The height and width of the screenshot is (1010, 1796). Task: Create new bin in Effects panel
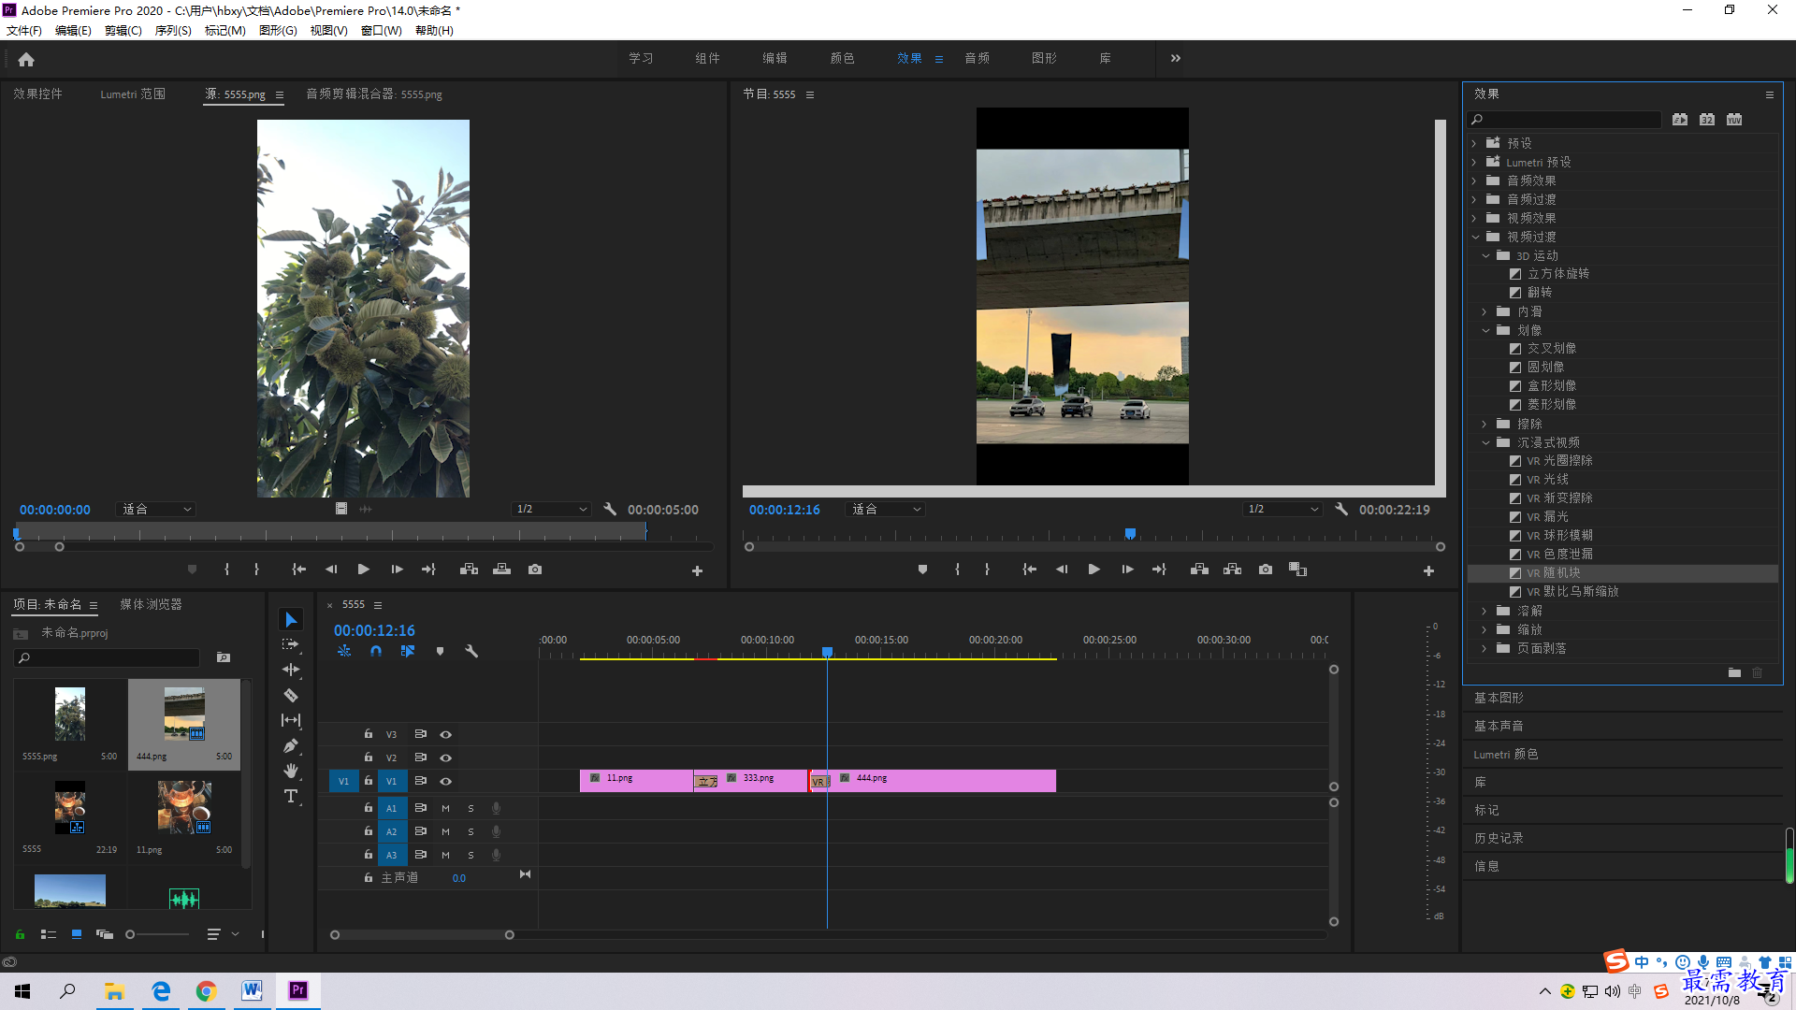1734,672
